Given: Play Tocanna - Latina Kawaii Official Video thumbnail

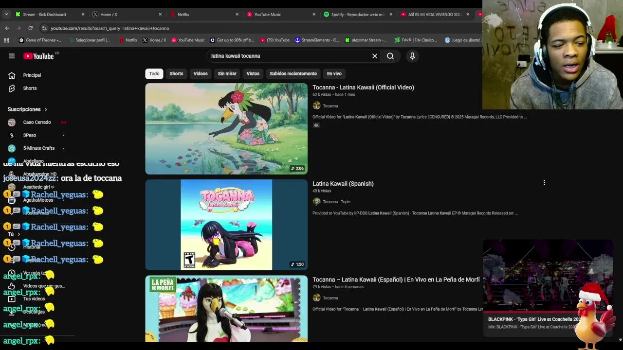Looking at the screenshot, I should [x=226, y=129].
